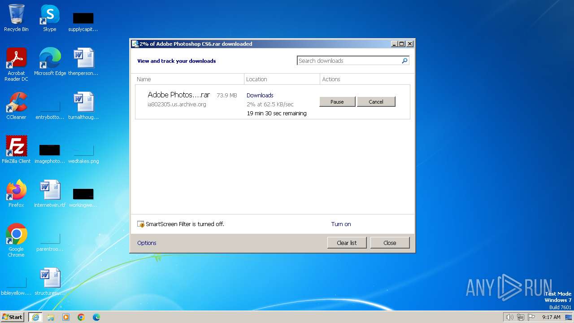Close the downloads dialog via Close button
This screenshot has width=574, height=323.
[x=390, y=243]
